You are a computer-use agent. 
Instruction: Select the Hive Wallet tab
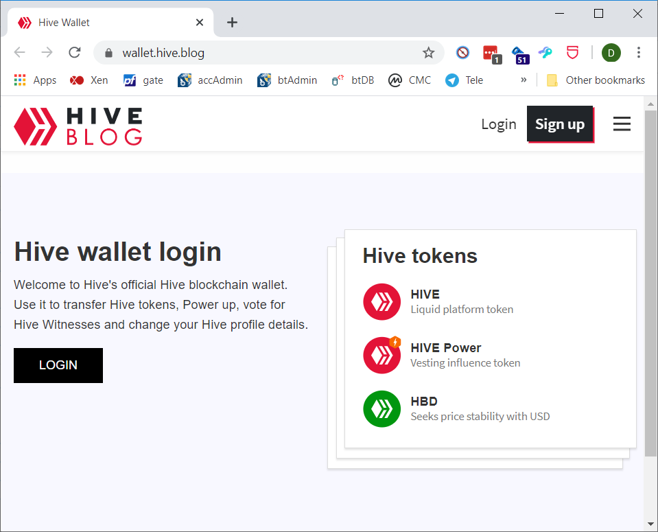[x=110, y=22]
